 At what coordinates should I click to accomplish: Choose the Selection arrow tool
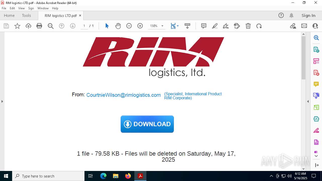pyautogui.click(x=107, y=26)
